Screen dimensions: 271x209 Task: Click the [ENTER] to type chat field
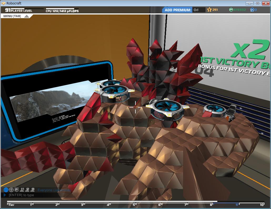coord(21,195)
